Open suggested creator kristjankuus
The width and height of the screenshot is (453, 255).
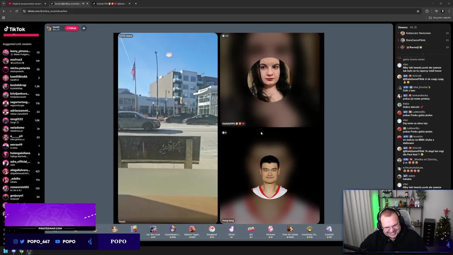tap(21, 95)
